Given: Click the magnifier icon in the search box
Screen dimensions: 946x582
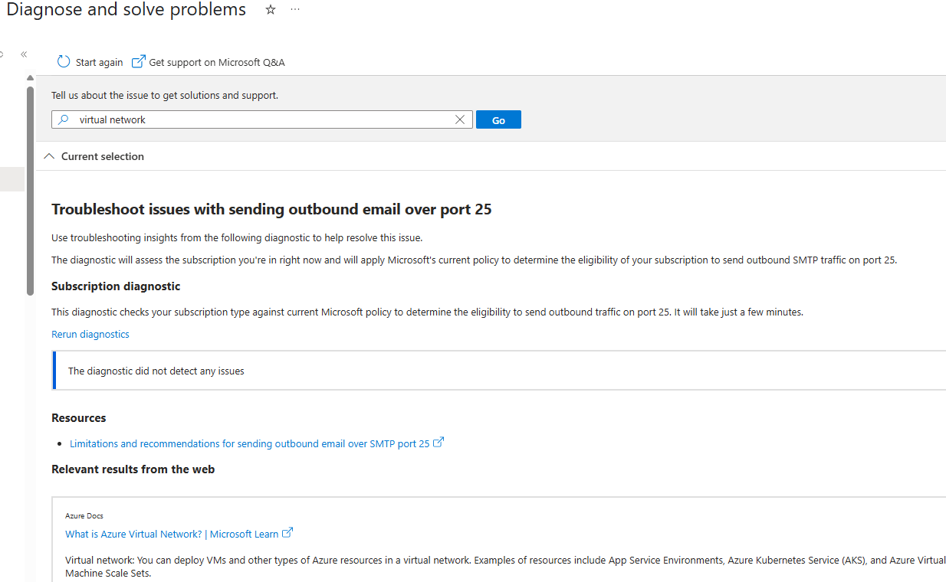Looking at the screenshot, I should (x=64, y=119).
